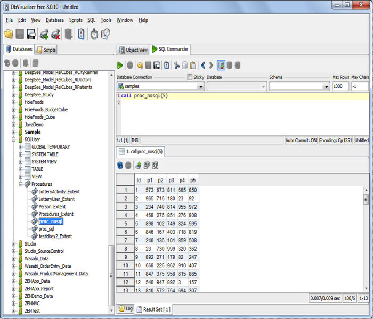Image resolution: width=373 pixels, height=319 pixels.
Task: Toggle highlighted editor layout icon
Action: coord(221,65)
